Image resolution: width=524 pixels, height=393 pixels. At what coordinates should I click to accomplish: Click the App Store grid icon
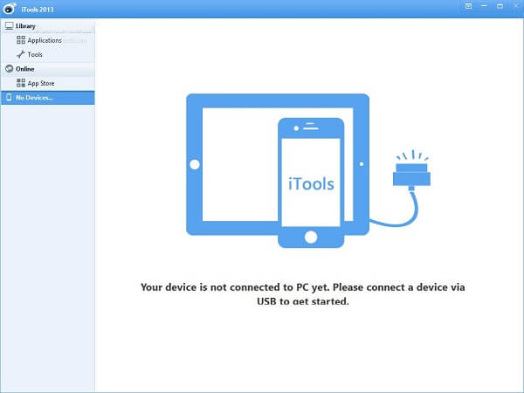(21, 83)
